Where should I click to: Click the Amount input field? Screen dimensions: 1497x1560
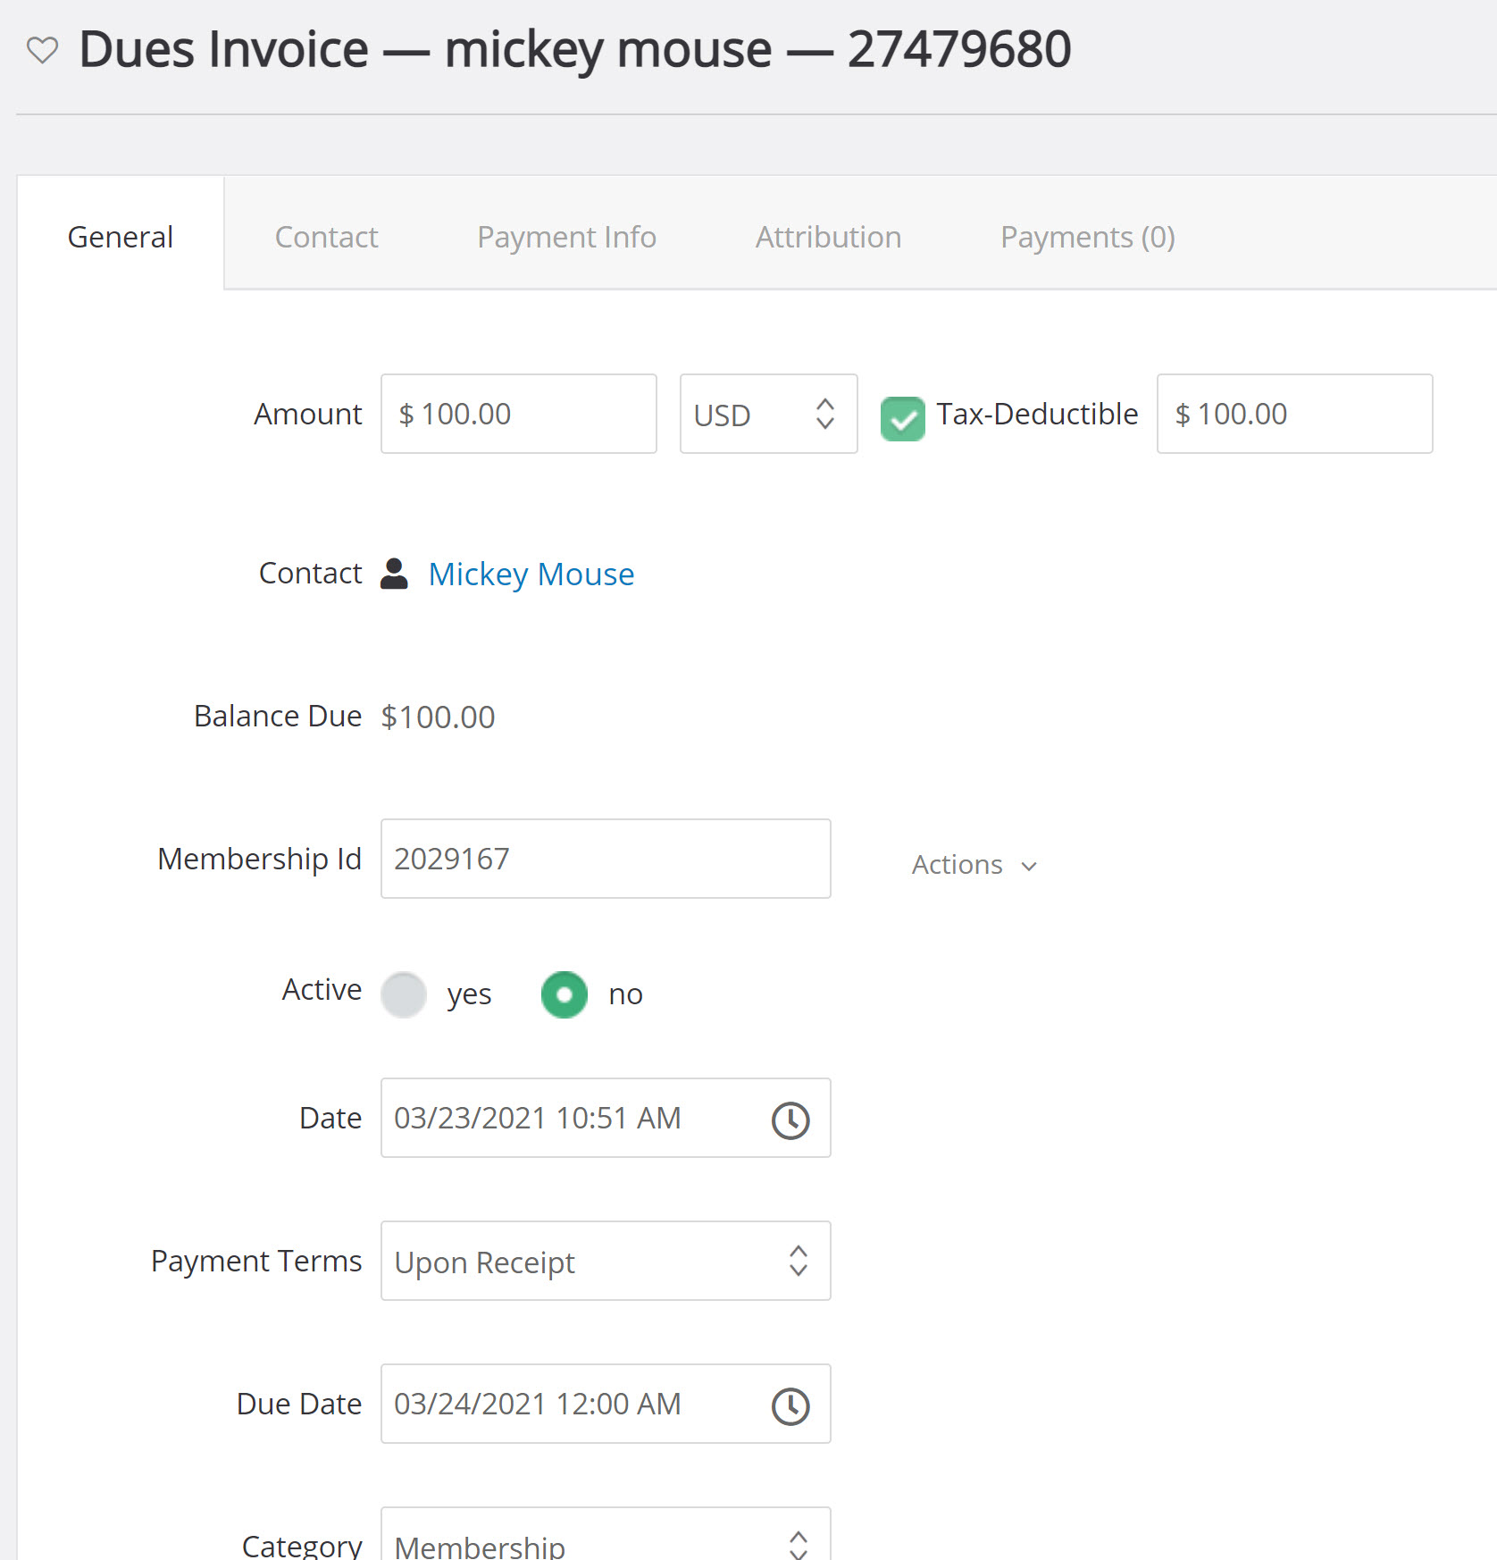(519, 414)
